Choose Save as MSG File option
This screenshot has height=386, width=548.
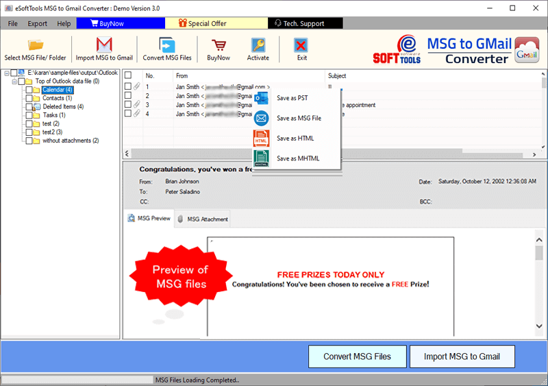[297, 119]
